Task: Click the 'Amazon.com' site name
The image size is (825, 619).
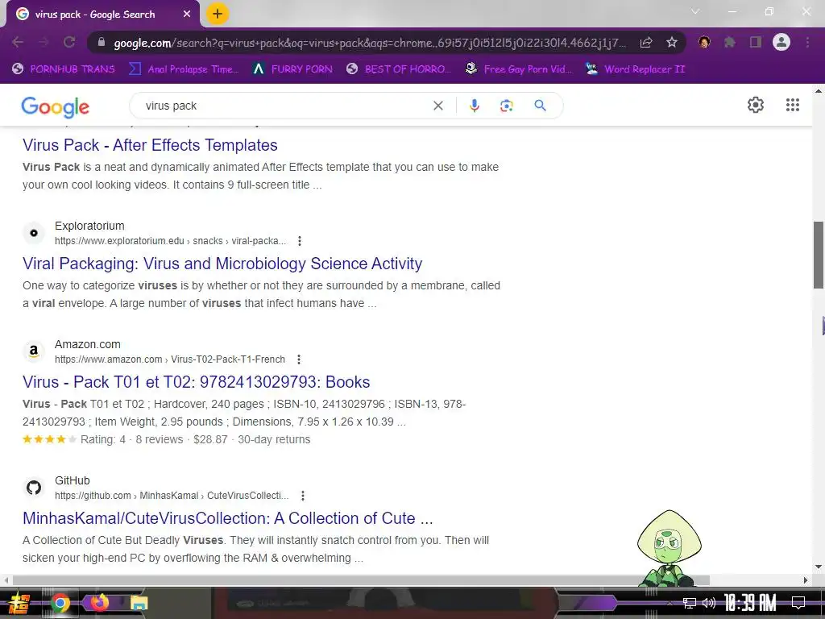Action: tap(87, 344)
